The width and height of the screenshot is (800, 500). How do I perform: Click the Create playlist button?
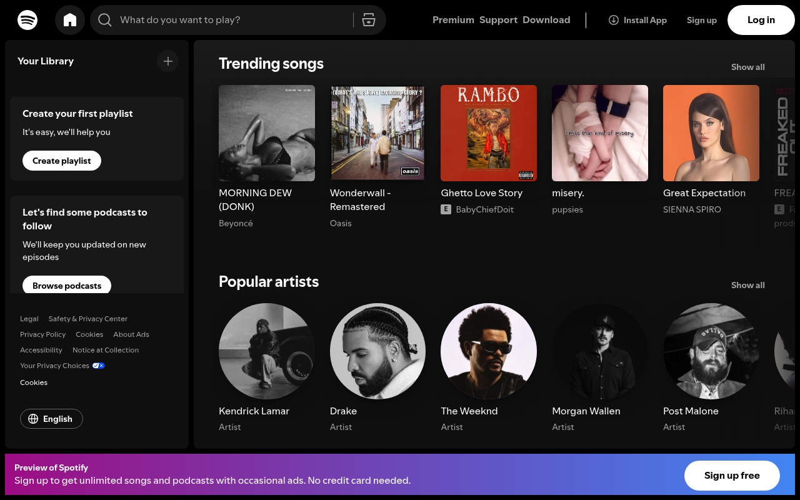tap(62, 161)
